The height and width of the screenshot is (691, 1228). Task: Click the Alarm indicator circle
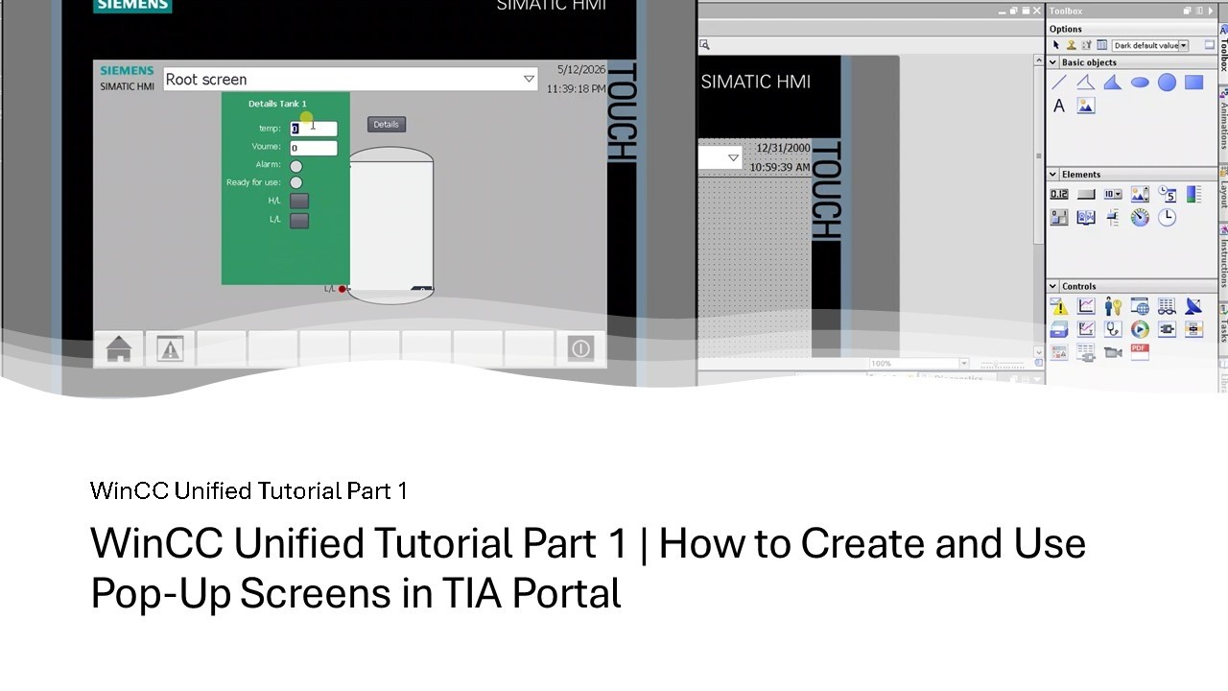click(x=296, y=166)
